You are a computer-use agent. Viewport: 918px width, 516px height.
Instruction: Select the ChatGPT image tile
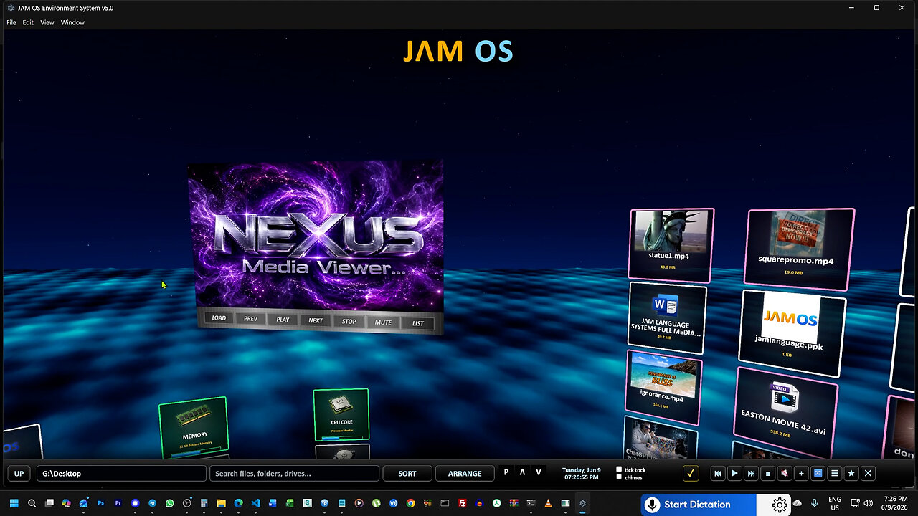[x=660, y=437]
